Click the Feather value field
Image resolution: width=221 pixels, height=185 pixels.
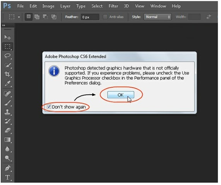(90, 17)
